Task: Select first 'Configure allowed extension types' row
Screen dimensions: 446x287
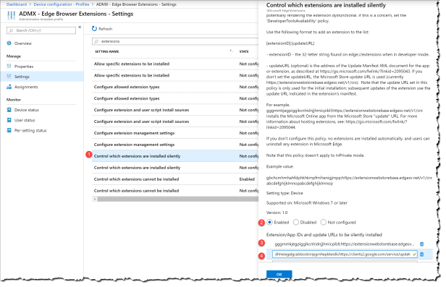Action: pos(175,87)
